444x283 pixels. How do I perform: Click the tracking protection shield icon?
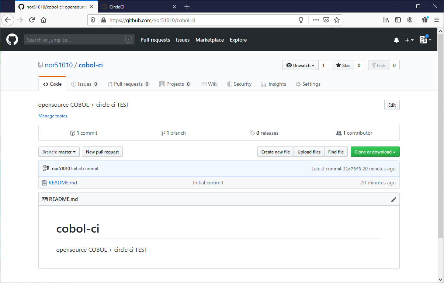93,20
